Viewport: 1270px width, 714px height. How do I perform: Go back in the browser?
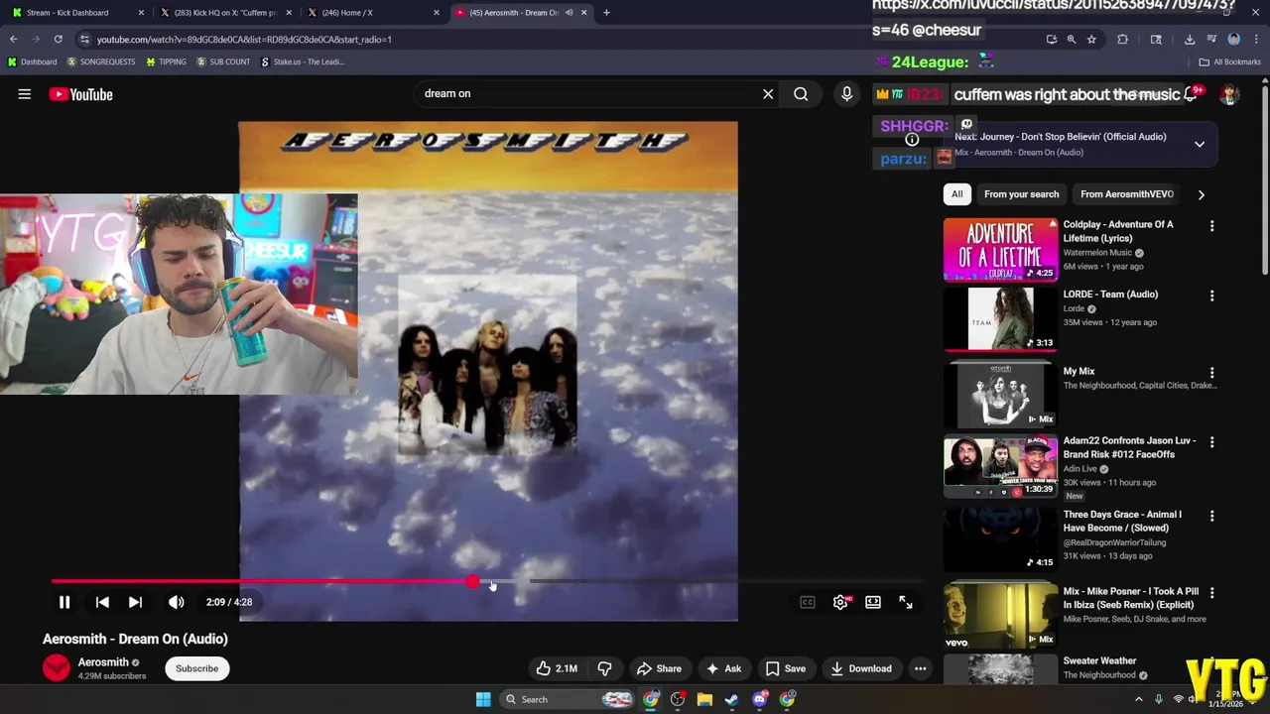(x=13, y=40)
